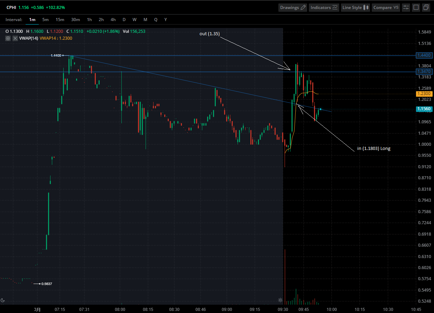Image resolution: width=434 pixels, height=313 pixels.
Task: Switch to the Y yearly interval
Action: click(166, 20)
